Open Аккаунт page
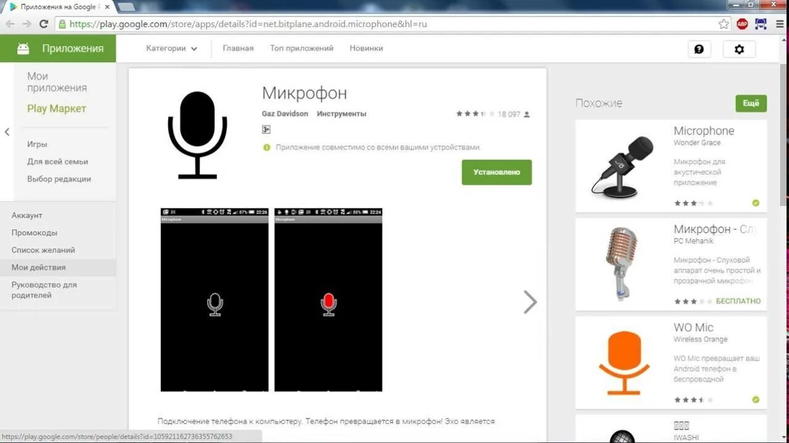The image size is (789, 443). coord(27,215)
